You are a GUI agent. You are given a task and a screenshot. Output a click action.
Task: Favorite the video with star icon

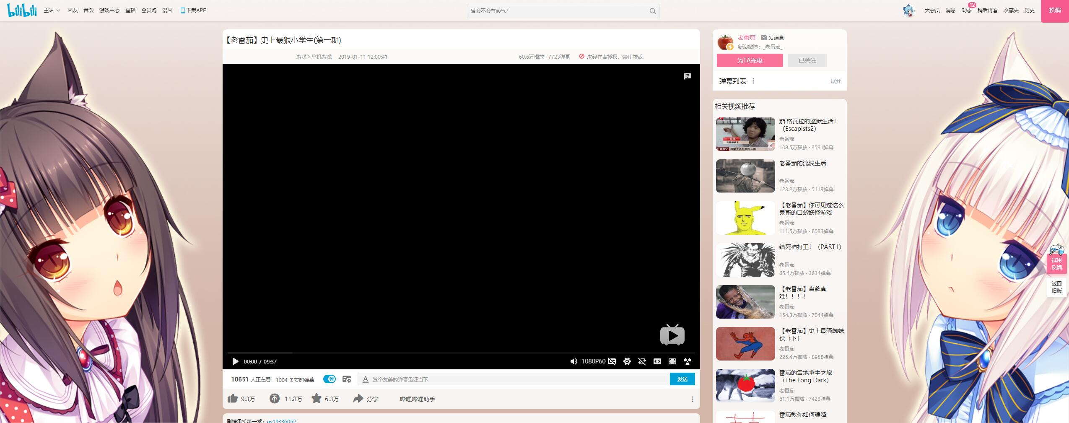(317, 399)
